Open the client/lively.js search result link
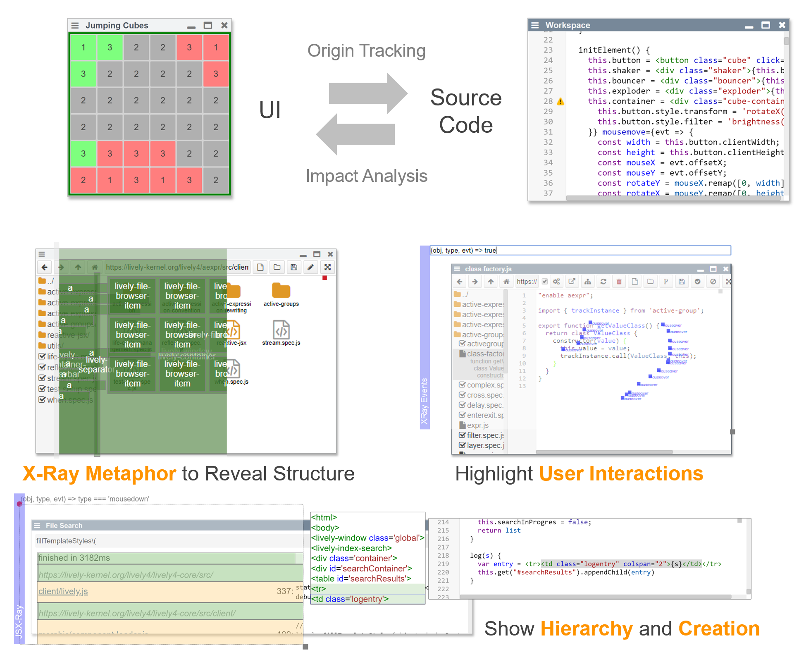Image resolution: width=811 pixels, height=657 pixels. click(x=63, y=591)
